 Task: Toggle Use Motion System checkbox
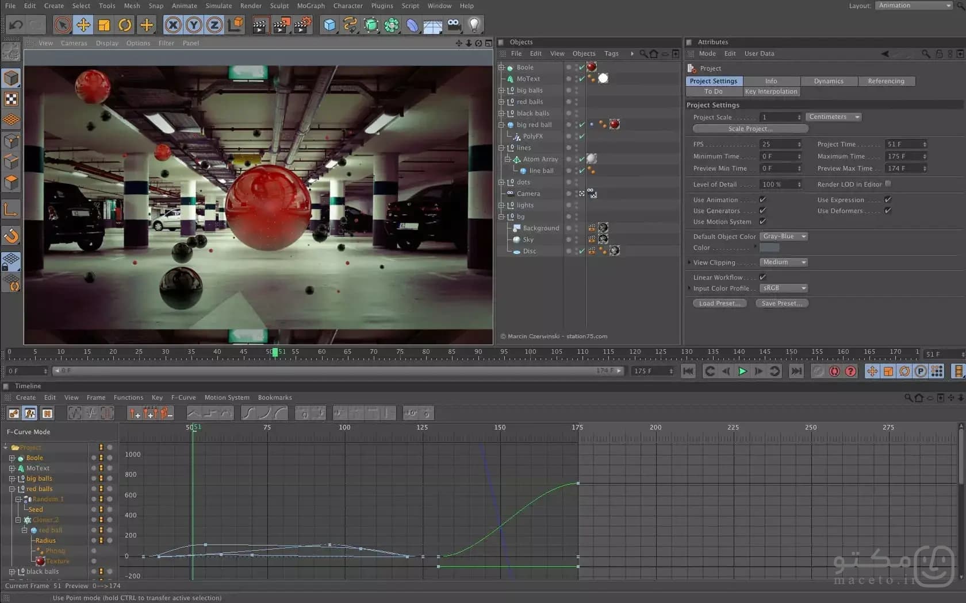pyautogui.click(x=763, y=222)
